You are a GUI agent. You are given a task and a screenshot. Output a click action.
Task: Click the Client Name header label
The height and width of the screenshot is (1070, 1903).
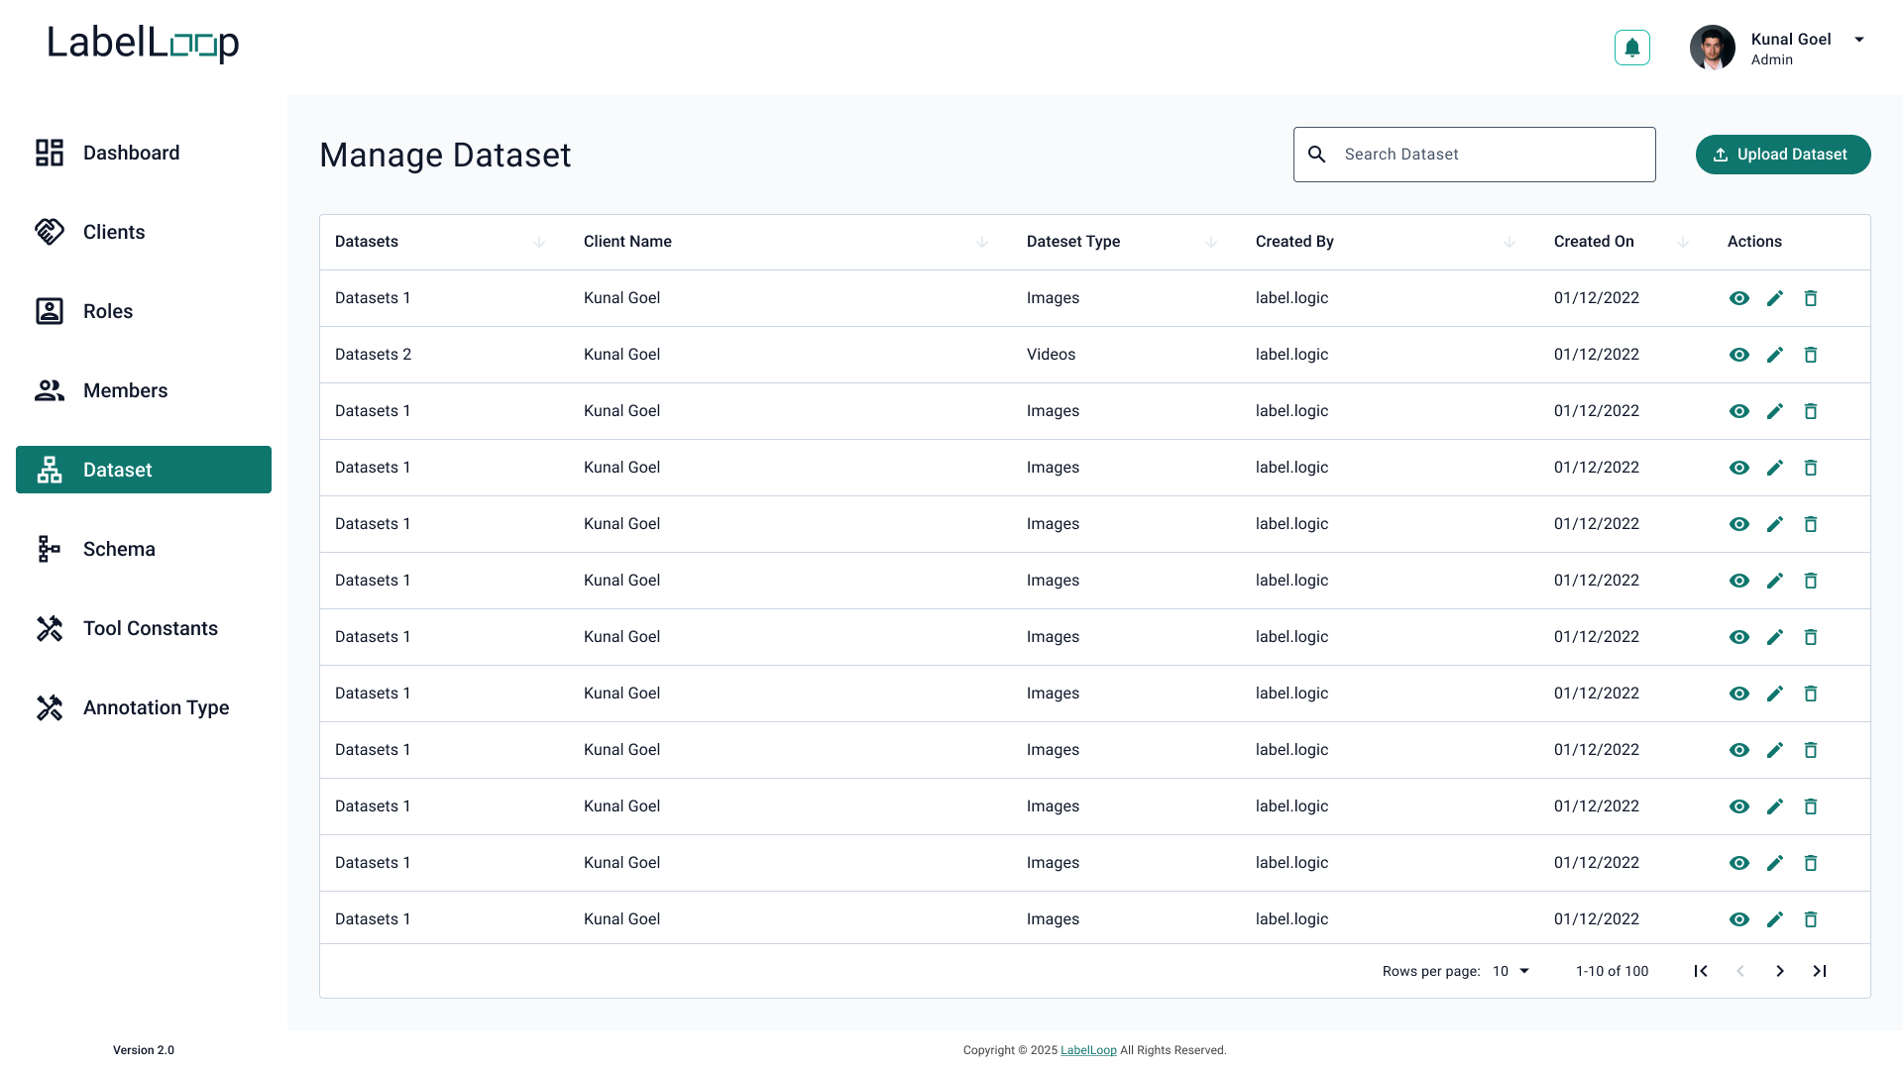coord(627,242)
